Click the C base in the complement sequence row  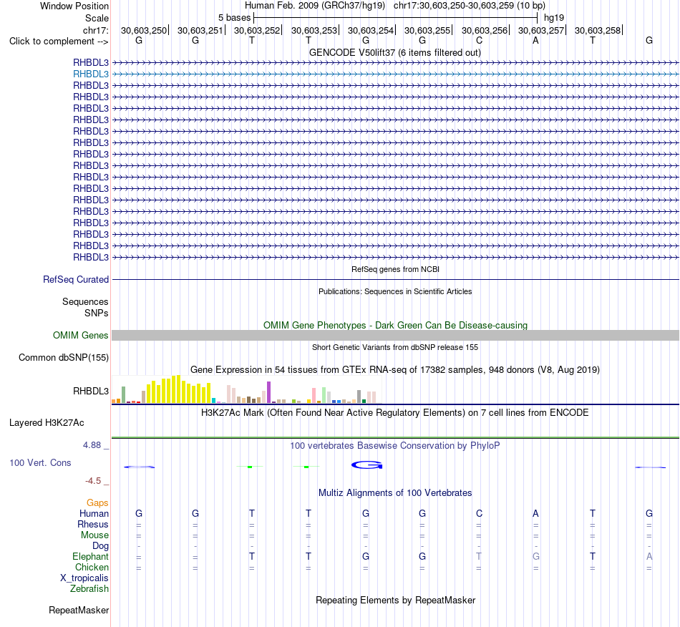479,40
